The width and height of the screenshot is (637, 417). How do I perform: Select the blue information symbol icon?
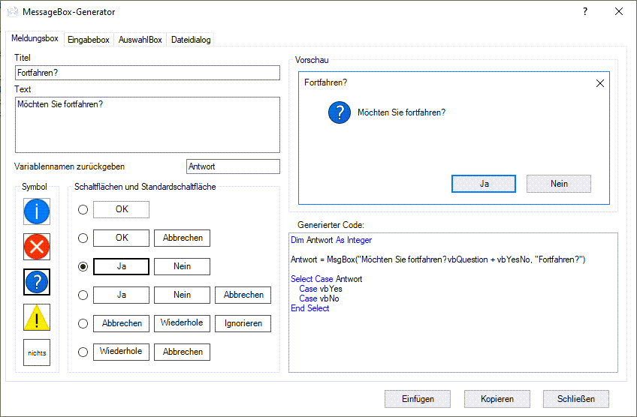tap(37, 211)
